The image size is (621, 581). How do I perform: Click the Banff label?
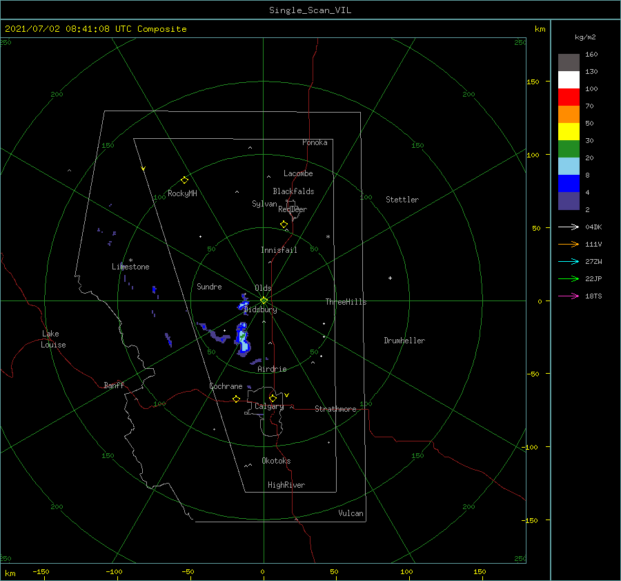tap(114, 385)
